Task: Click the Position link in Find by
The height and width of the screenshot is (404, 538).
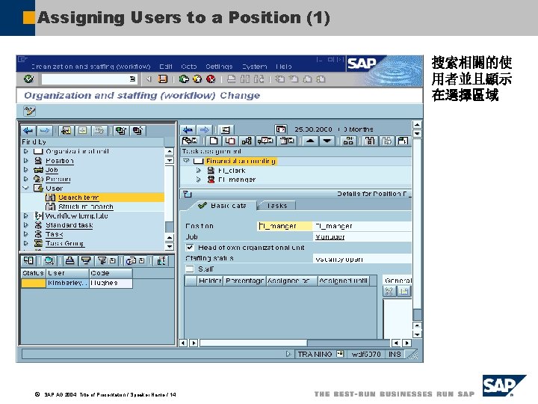Action: tap(60, 160)
